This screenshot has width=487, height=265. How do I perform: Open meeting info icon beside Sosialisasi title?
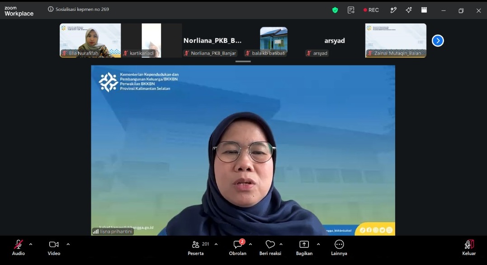(x=51, y=9)
